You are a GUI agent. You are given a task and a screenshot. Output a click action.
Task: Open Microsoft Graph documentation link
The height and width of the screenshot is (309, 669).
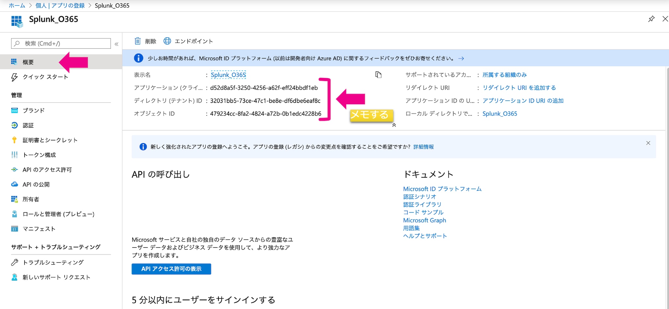425,220
